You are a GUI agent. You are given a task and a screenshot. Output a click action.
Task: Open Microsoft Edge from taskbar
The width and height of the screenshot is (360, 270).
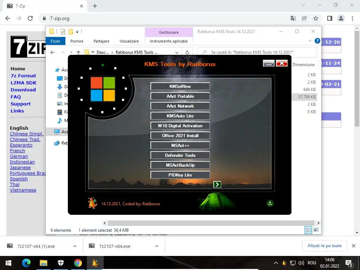click(26, 263)
